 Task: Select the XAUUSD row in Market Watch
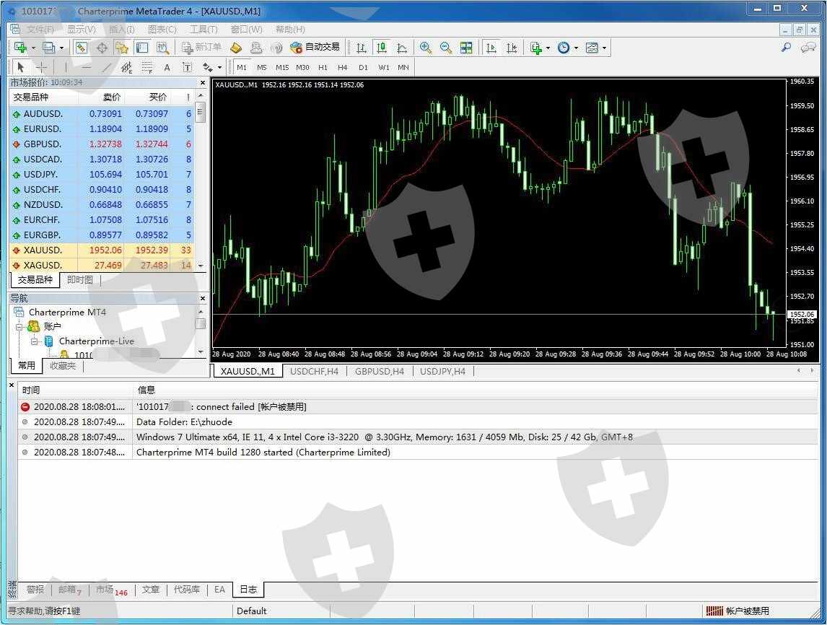pos(102,250)
